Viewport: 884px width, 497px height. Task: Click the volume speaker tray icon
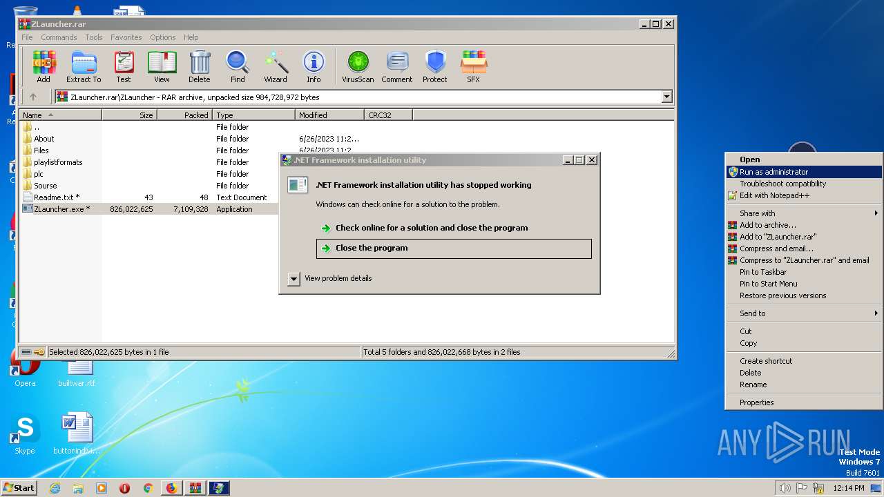pyautogui.click(x=784, y=488)
